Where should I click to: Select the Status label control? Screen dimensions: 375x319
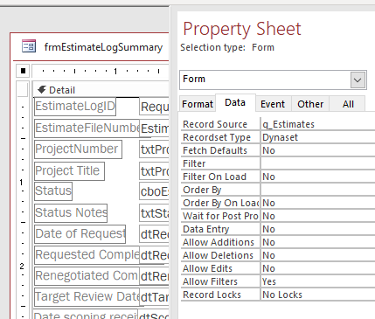point(53,191)
